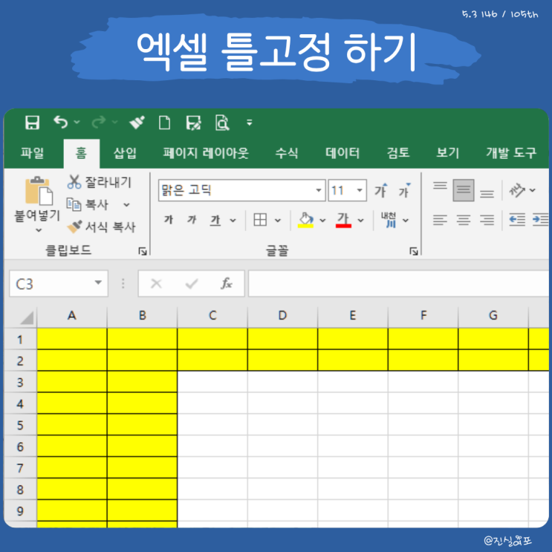
Task: Switch to the 삽입 tab
Action: coord(125,153)
